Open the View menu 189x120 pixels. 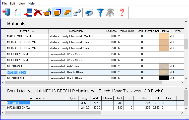point(22,4)
